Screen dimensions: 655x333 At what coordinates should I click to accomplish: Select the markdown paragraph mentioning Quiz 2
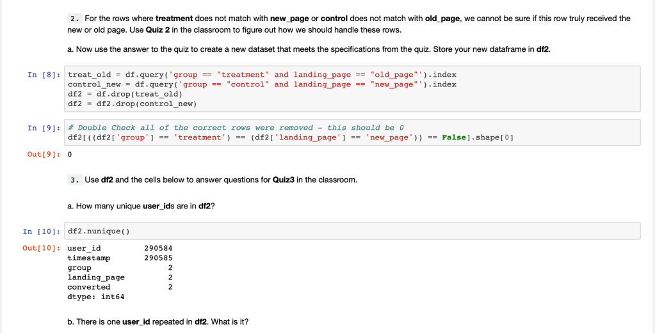click(x=348, y=24)
